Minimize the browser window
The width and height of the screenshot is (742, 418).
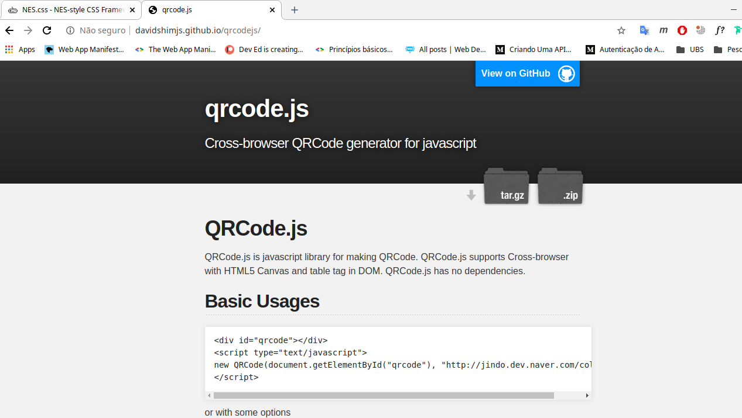coord(734,10)
